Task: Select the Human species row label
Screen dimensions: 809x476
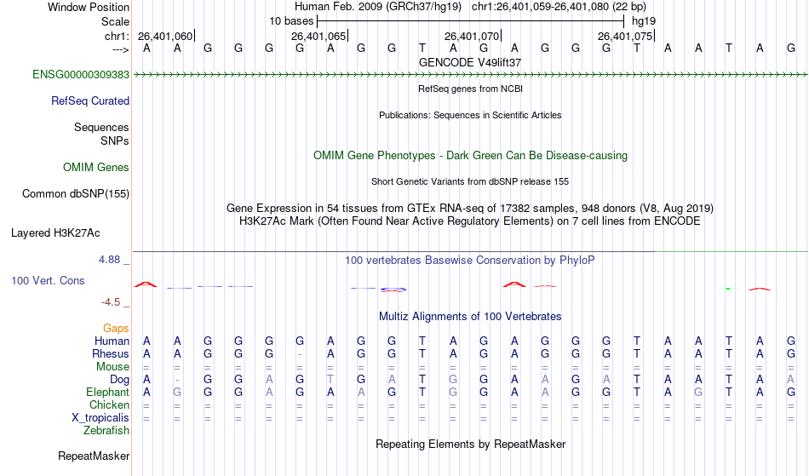Action: click(112, 341)
